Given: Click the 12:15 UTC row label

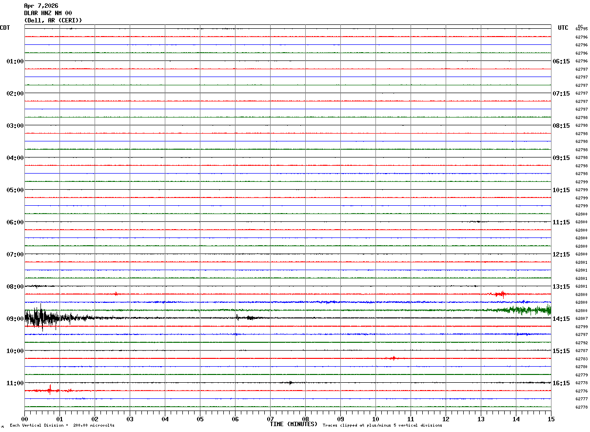Looking at the screenshot, I should tap(561, 255).
